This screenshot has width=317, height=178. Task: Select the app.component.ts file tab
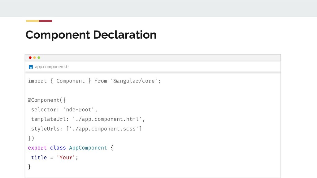click(x=52, y=66)
